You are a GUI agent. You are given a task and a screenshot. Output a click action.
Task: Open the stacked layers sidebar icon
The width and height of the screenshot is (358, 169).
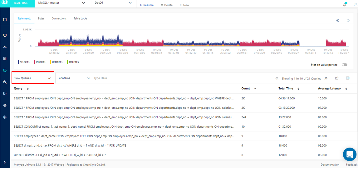pyautogui.click(x=5, y=105)
